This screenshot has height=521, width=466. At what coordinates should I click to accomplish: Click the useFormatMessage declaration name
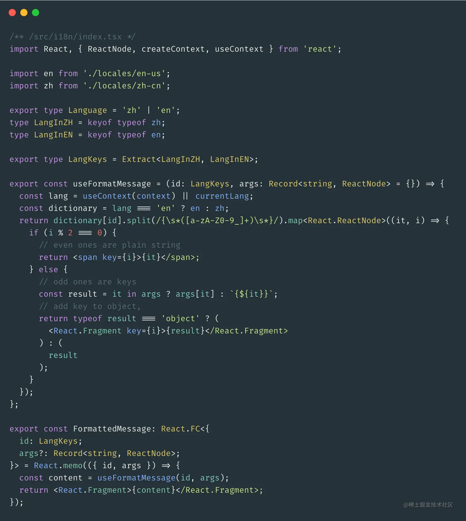point(112,184)
